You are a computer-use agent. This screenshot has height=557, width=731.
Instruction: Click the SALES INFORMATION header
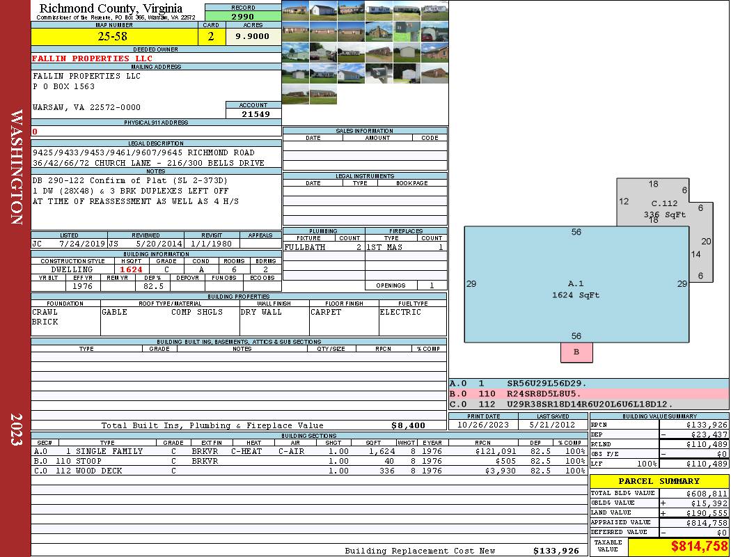365,130
